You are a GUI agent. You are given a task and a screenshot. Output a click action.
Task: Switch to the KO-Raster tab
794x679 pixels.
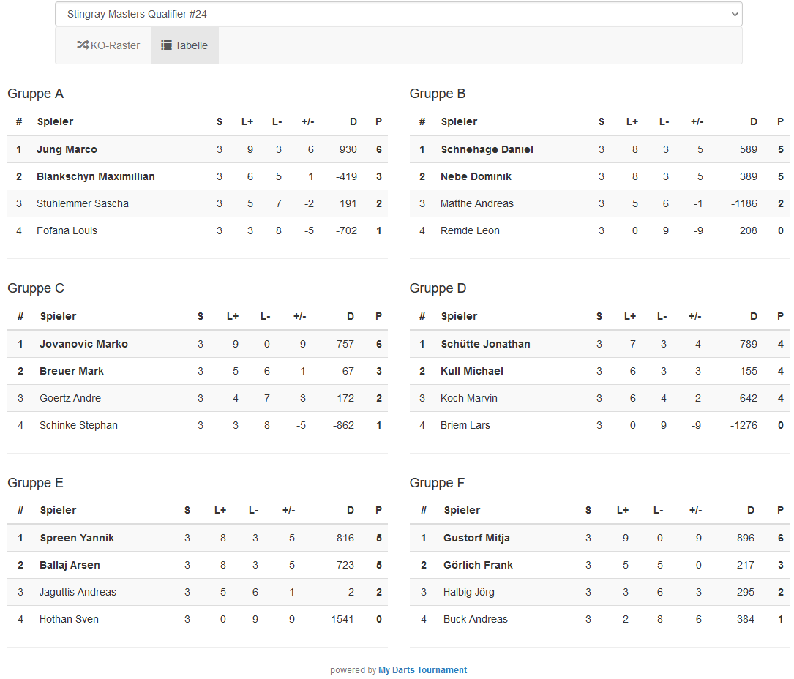coord(108,45)
